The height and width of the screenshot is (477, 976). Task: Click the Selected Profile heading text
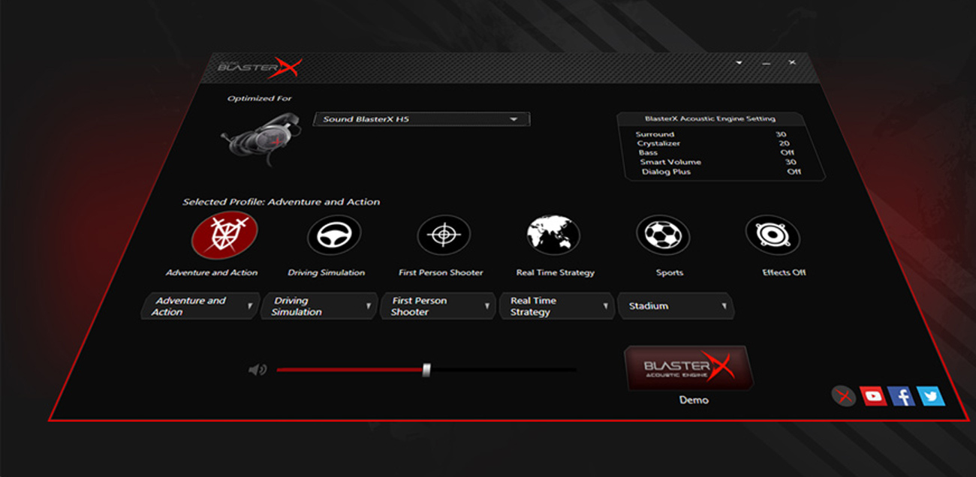tap(282, 202)
